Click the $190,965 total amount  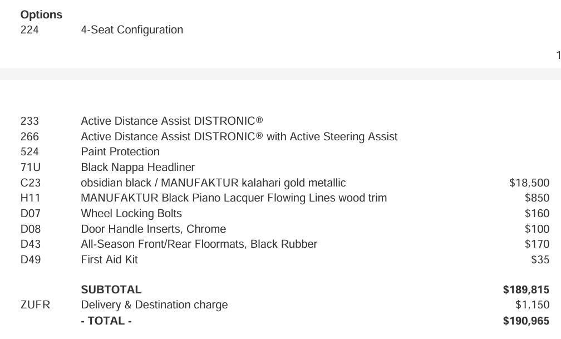tap(525, 321)
